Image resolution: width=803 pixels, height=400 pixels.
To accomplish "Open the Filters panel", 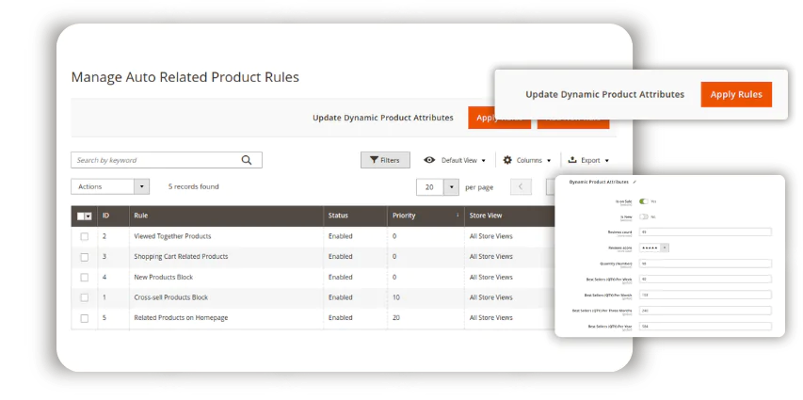I will tap(385, 160).
